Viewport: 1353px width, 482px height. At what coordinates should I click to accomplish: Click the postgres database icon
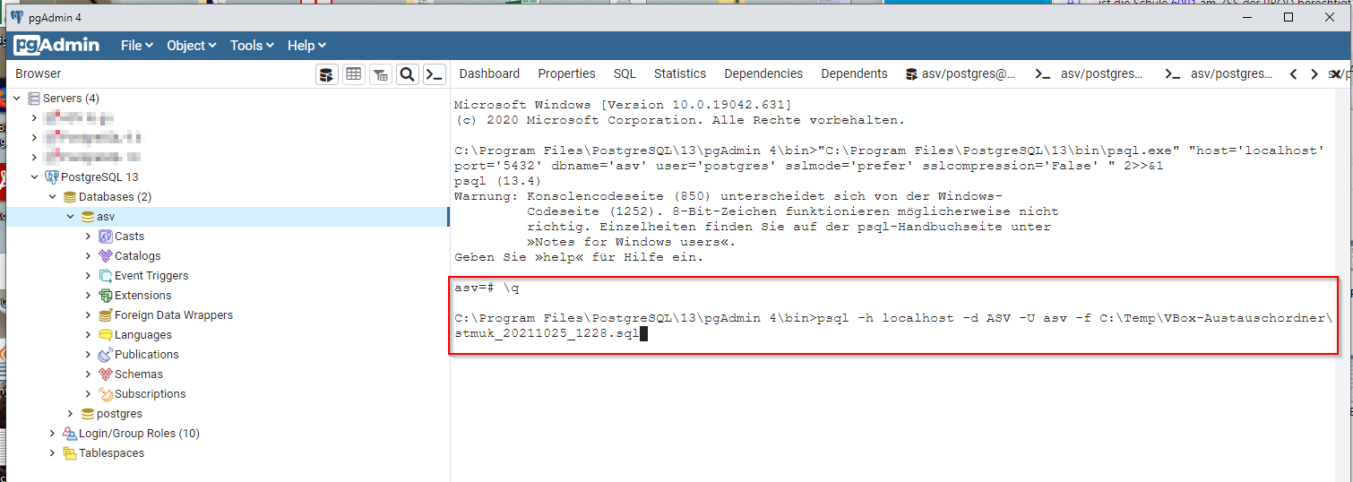coord(88,413)
